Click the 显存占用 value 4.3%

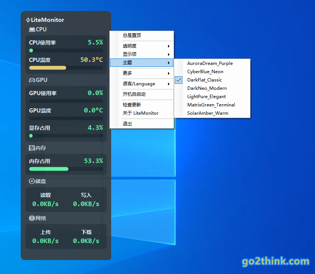tap(95, 128)
